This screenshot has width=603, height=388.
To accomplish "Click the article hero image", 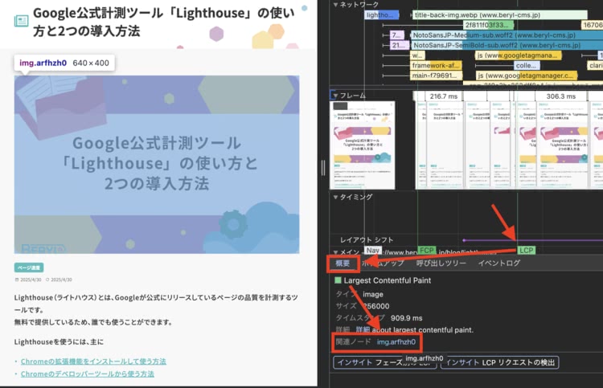I will [x=157, y=165].
